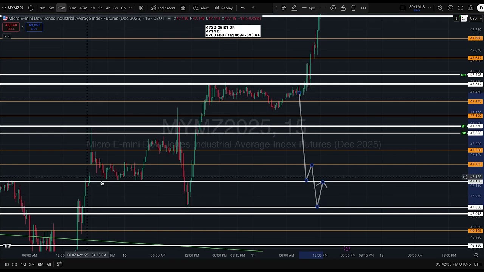
Task: Click the red 48,048 SELL button
Action: (x=11, y=27)
